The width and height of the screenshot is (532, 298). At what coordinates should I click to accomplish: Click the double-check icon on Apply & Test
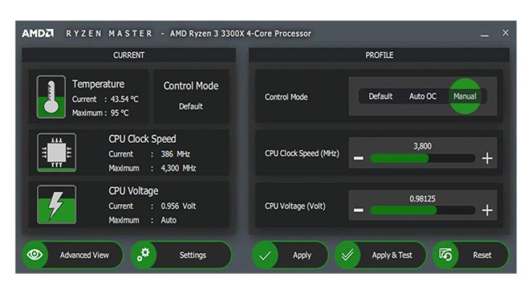pyautogui.click(x=347, y=255)
